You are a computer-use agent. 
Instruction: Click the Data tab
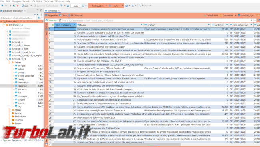(63, 16)
